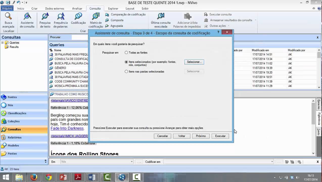Click Executar to run the query
Viewport: 322px width, 182px height.
tap(220, 136)
